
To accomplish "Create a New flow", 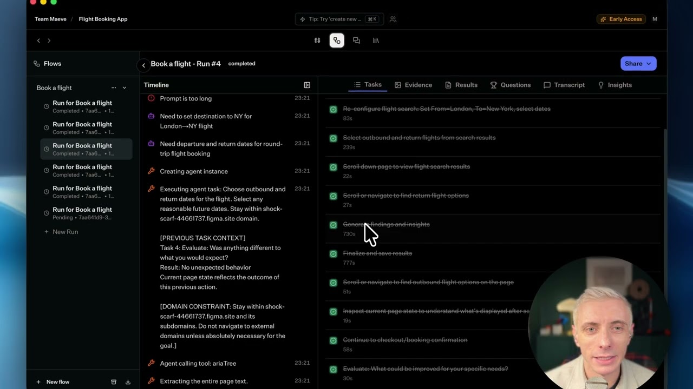I will (x=53, y=382).
